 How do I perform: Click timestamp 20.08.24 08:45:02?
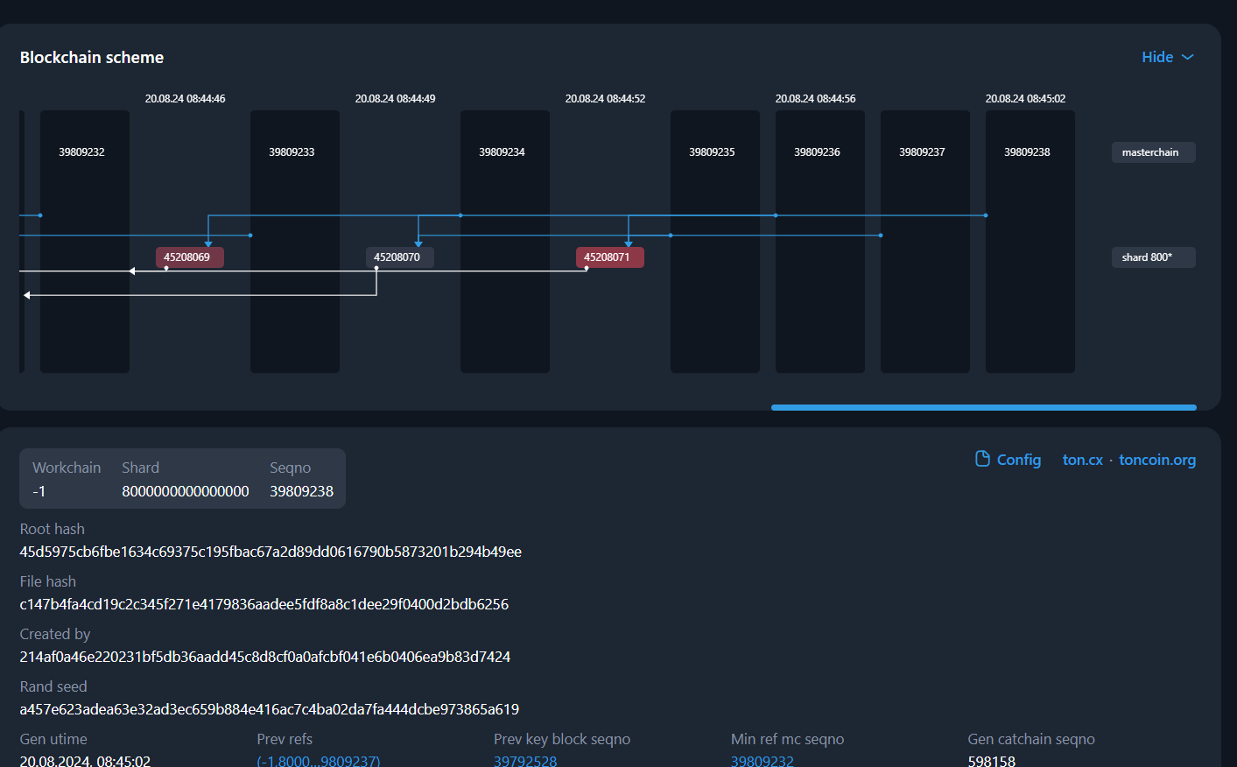(x=1026, y=99)
